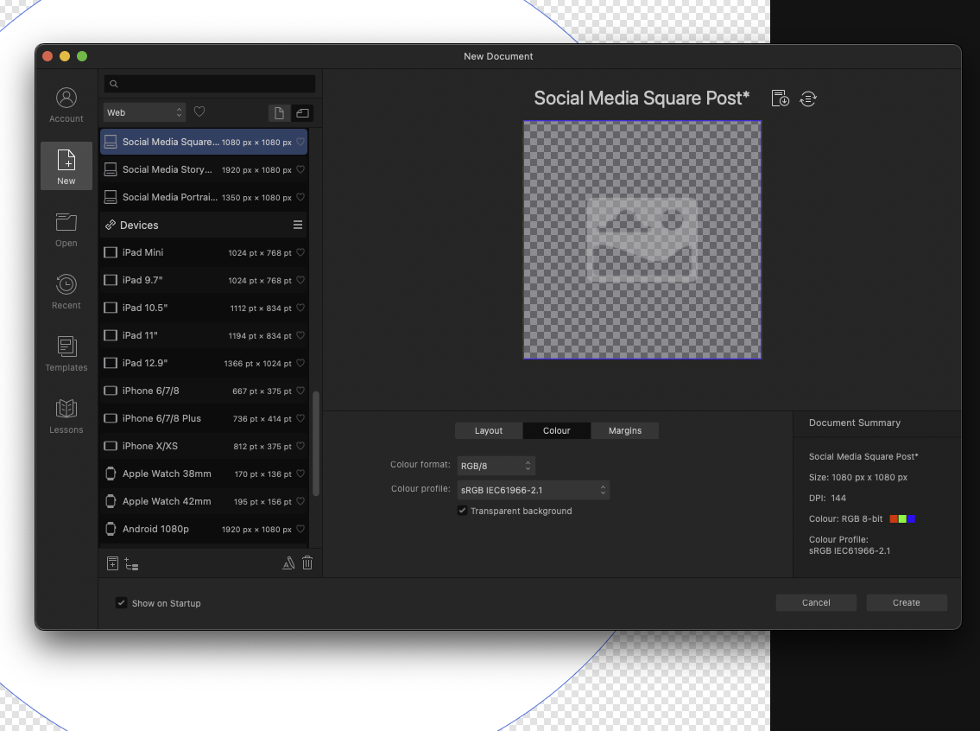Select portrait orientation icon

(x=280, y=113)
